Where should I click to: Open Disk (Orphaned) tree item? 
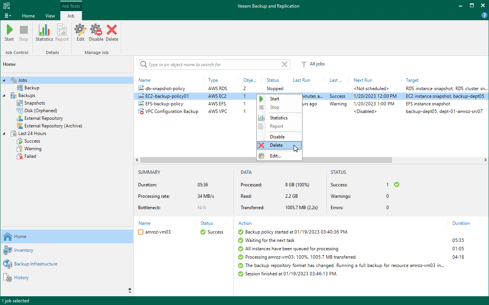(x=40, y=111)
